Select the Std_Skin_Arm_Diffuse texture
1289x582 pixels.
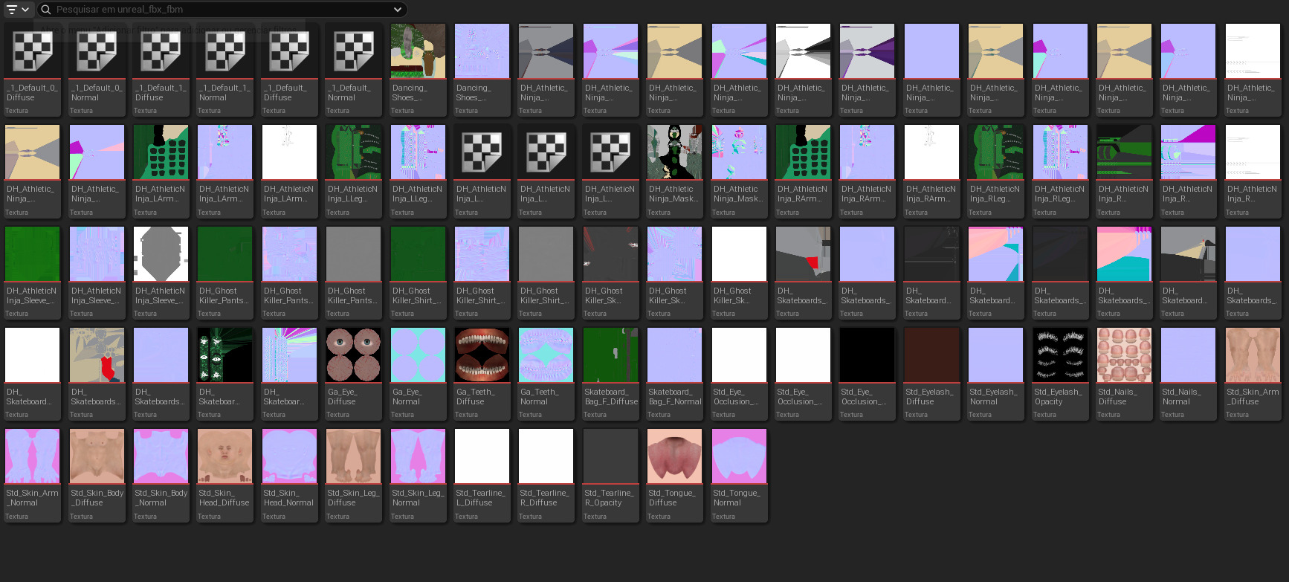point(1253,373)
